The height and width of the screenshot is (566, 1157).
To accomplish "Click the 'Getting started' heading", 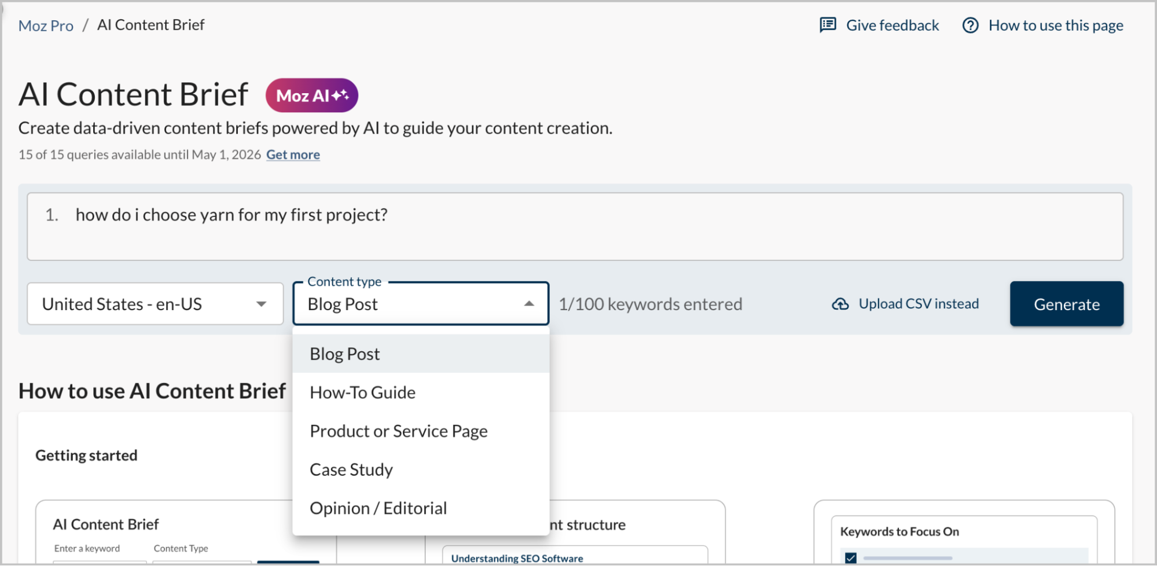I will 86,455.
